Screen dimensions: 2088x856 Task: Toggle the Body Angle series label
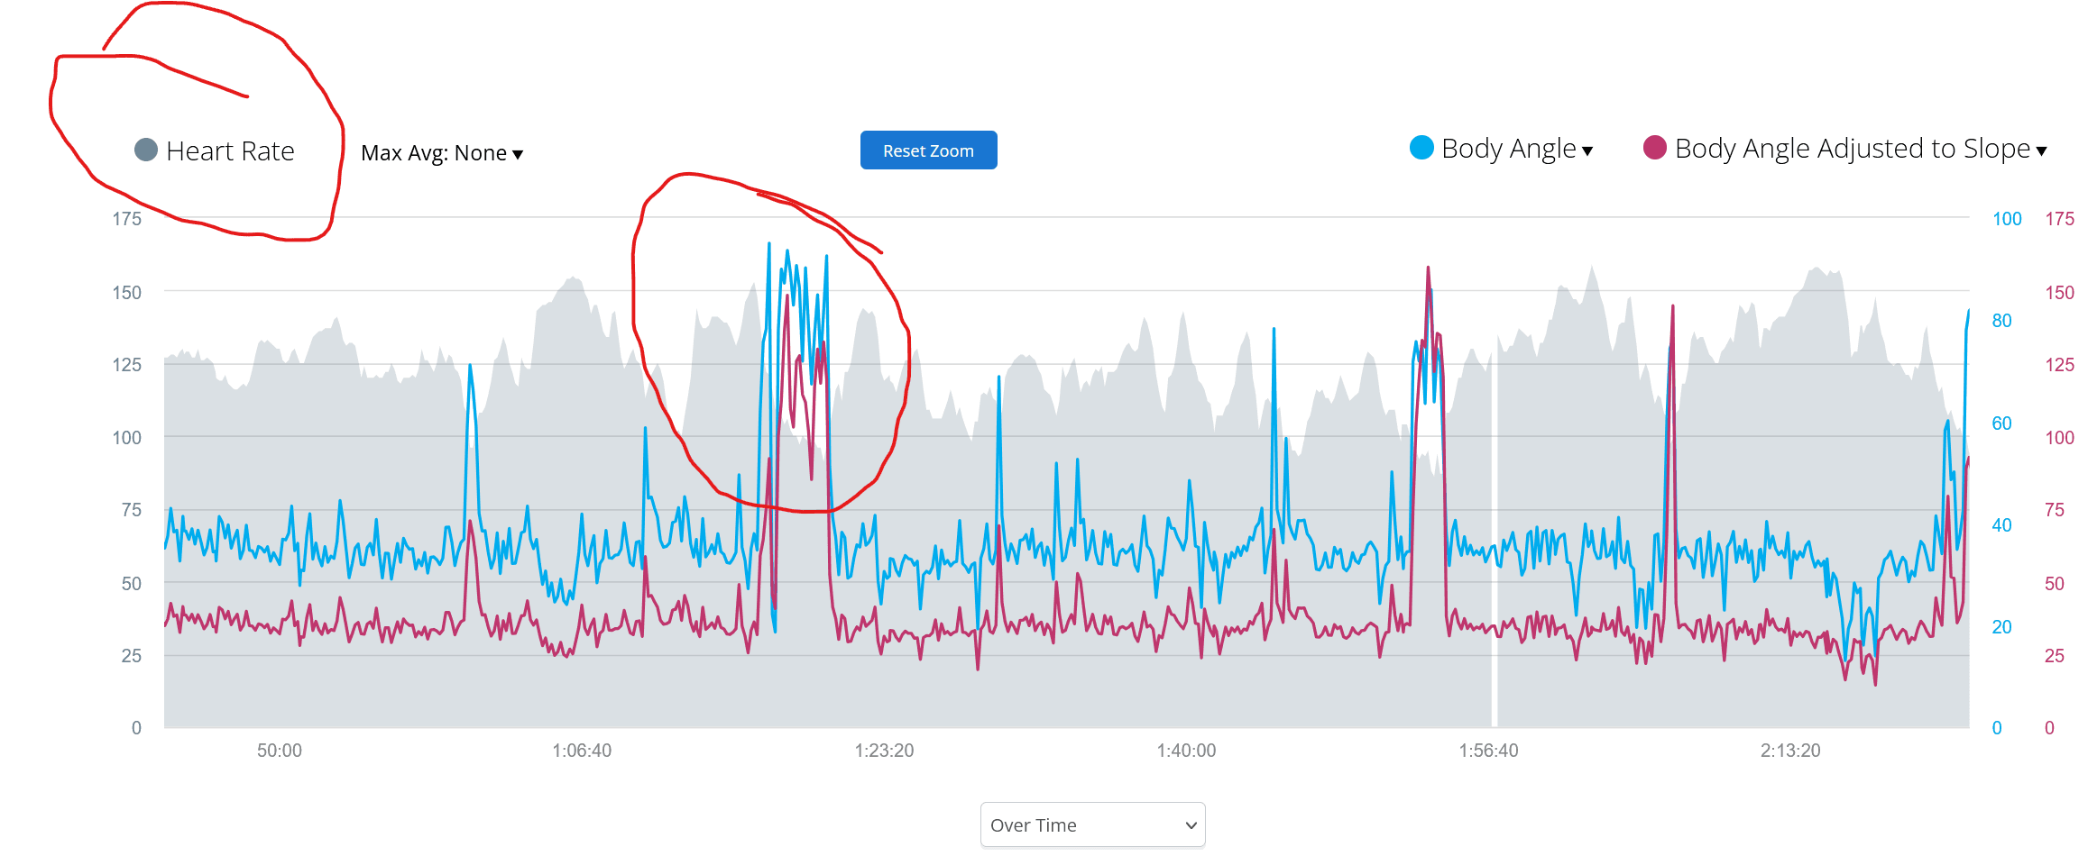click(x=1508, y=149)
